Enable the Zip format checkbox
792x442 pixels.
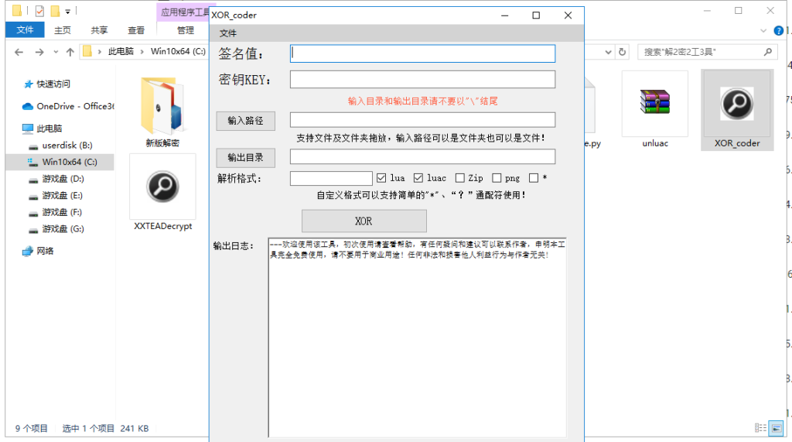[460, 178]
